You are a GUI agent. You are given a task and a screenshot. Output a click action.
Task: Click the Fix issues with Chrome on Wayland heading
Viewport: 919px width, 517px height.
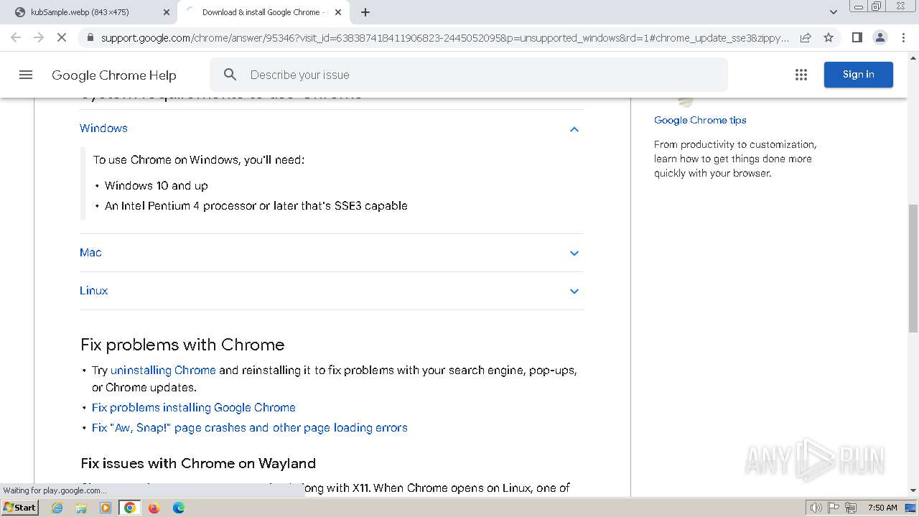tap(198, 463)
